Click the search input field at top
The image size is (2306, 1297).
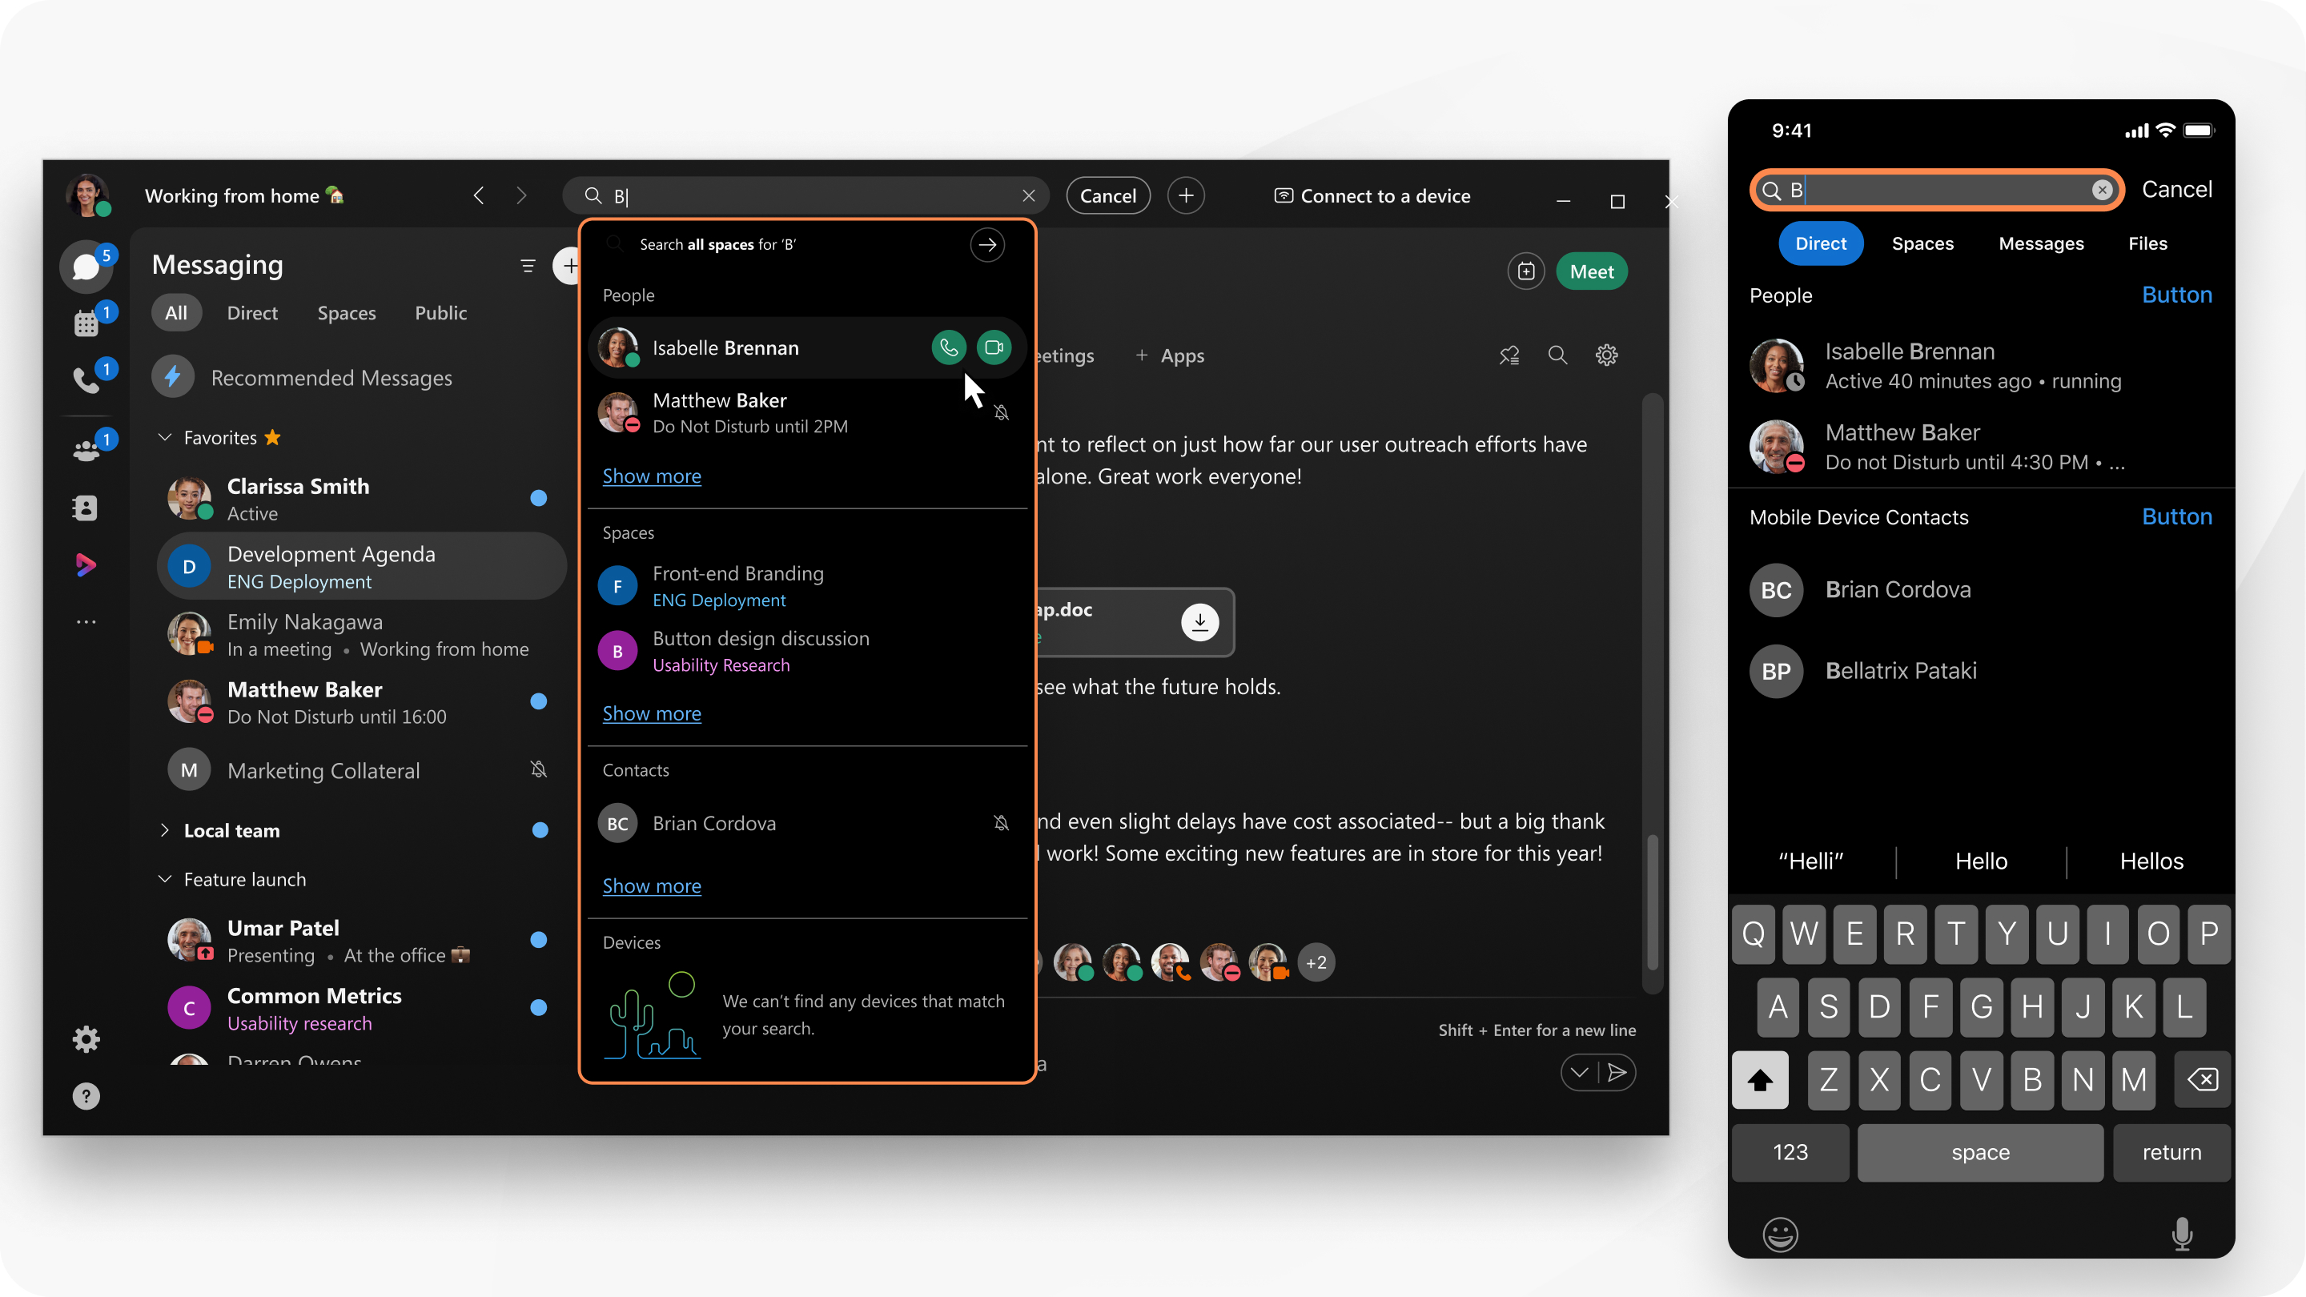click(808, 195)
